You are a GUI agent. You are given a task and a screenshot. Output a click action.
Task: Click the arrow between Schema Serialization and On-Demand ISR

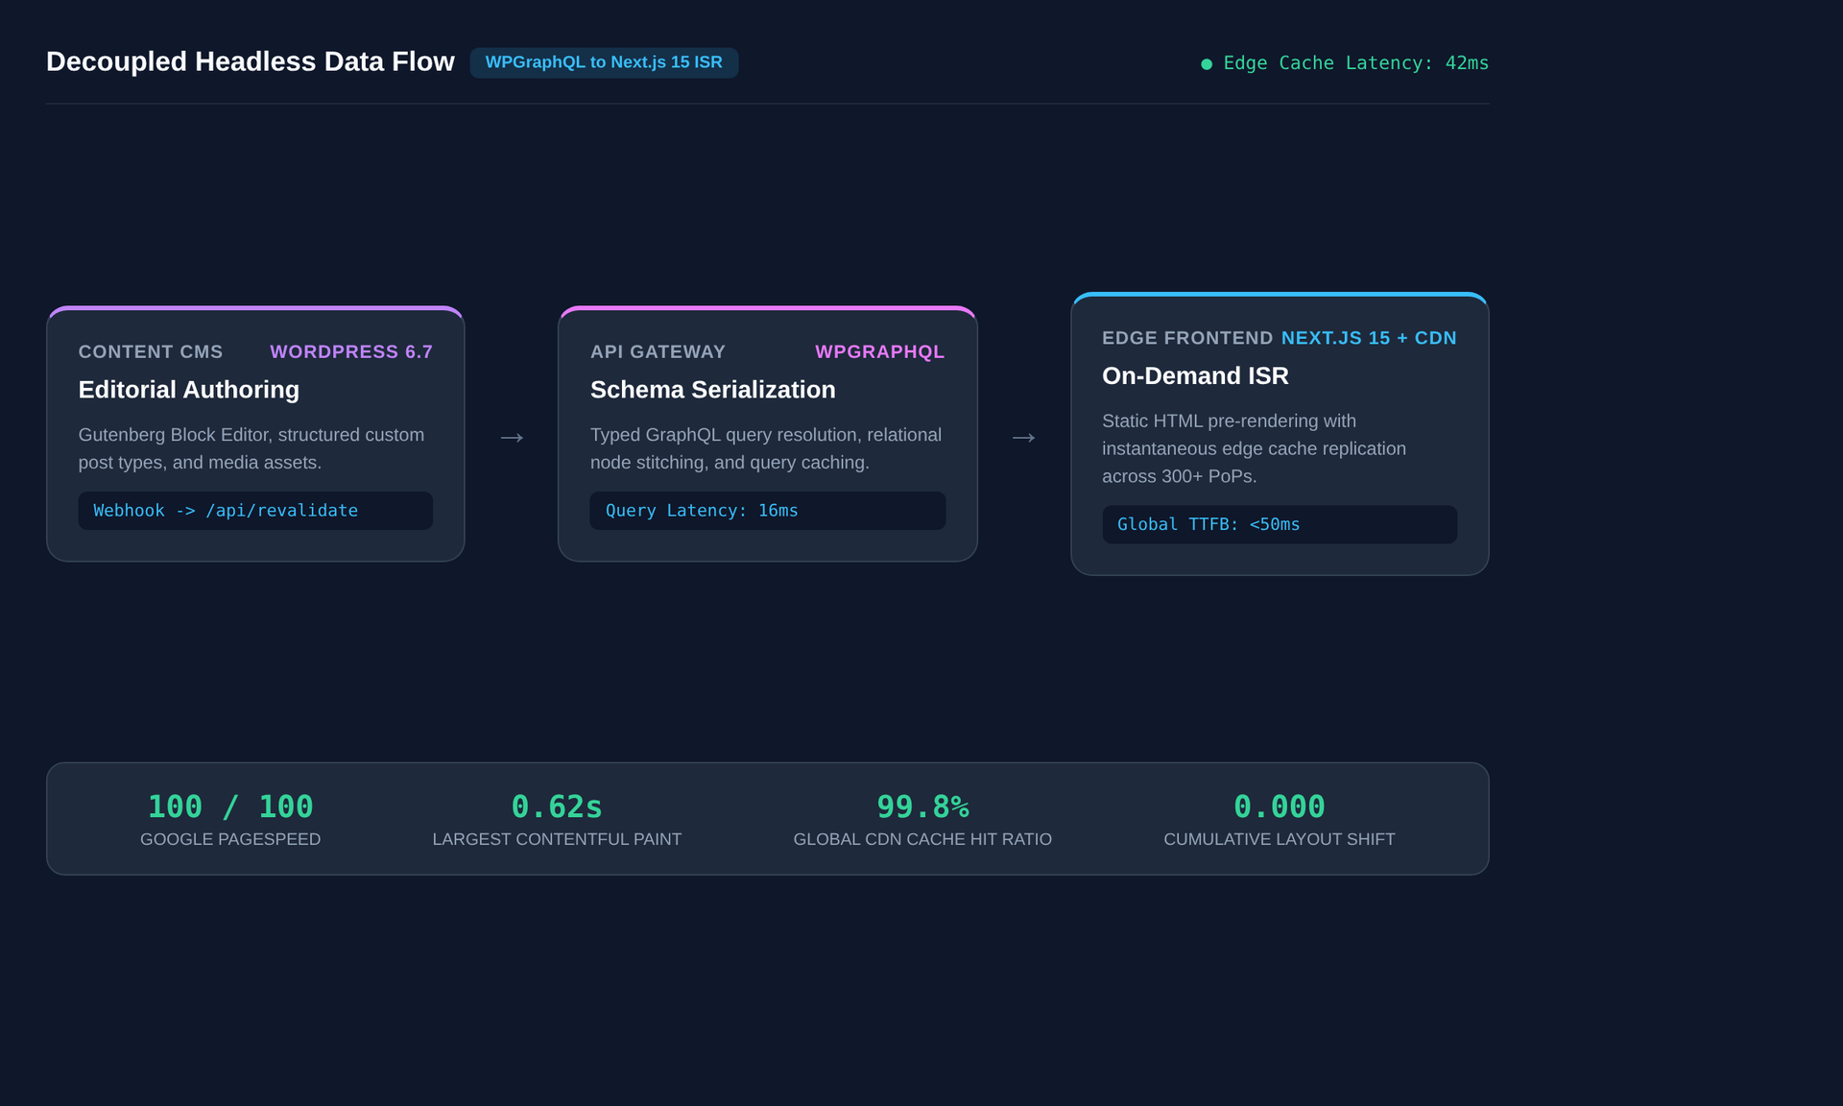pyautogui.click(x=1024, y=438)
